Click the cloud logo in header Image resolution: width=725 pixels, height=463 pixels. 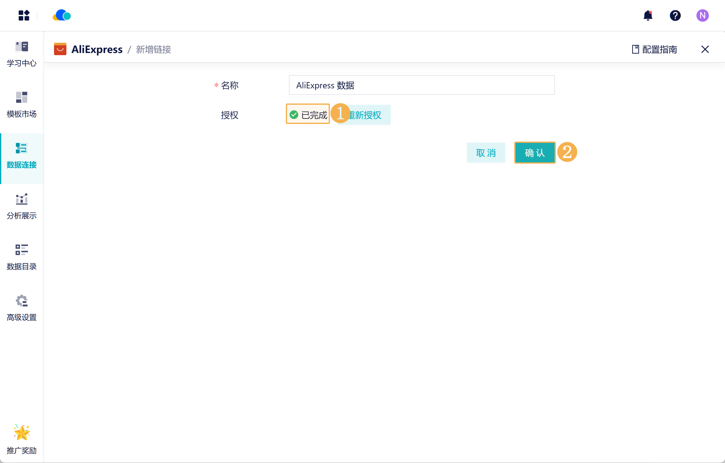tap(62, 15)
